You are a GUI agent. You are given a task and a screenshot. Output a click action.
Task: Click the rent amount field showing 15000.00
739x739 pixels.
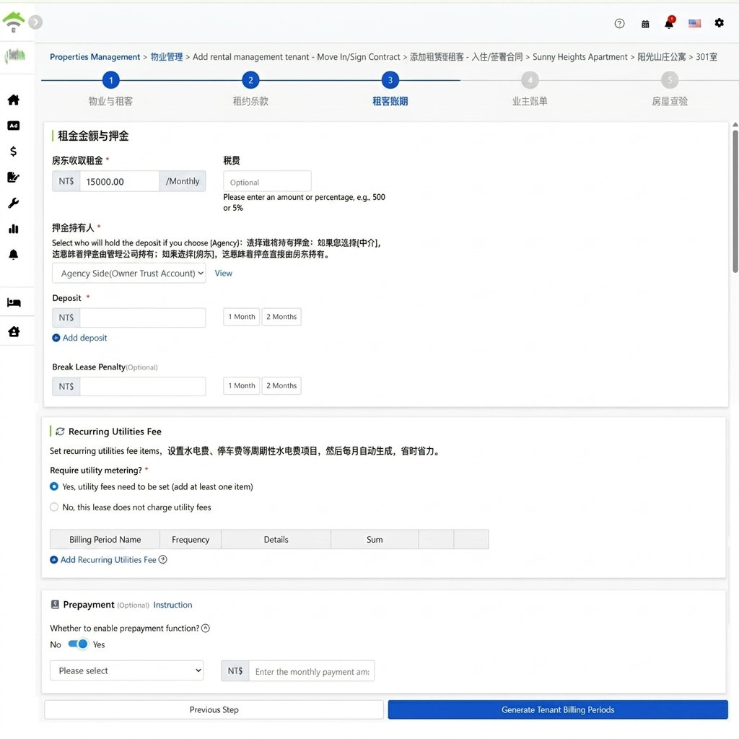pos(119,181)
